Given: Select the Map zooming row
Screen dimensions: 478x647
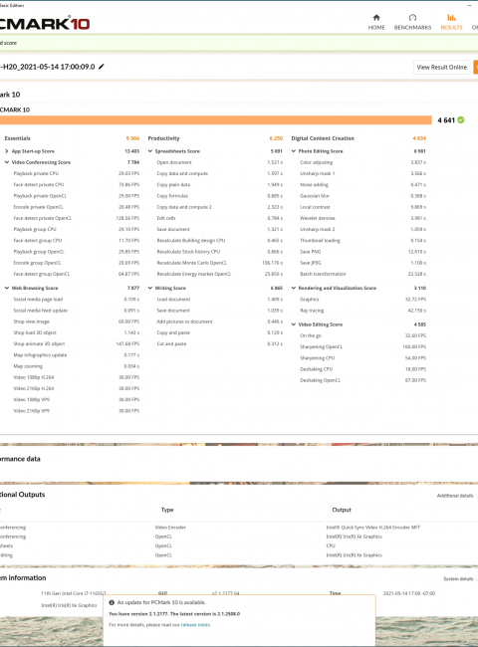Looking at the screenshot, I should (x=77, y=366).
